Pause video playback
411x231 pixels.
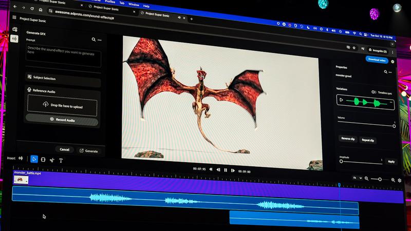[x=226, y=170]
